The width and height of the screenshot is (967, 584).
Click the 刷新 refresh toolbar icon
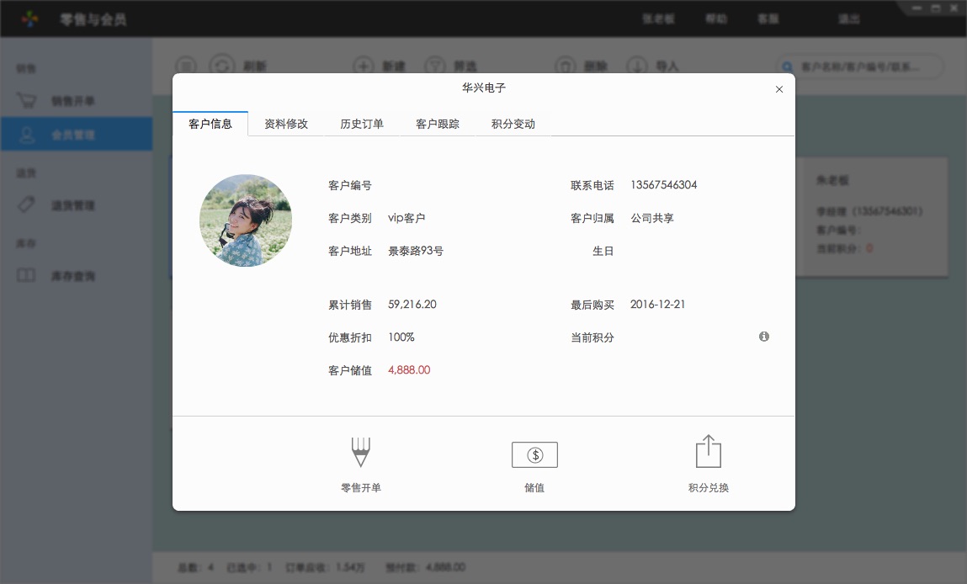[222, 66]
